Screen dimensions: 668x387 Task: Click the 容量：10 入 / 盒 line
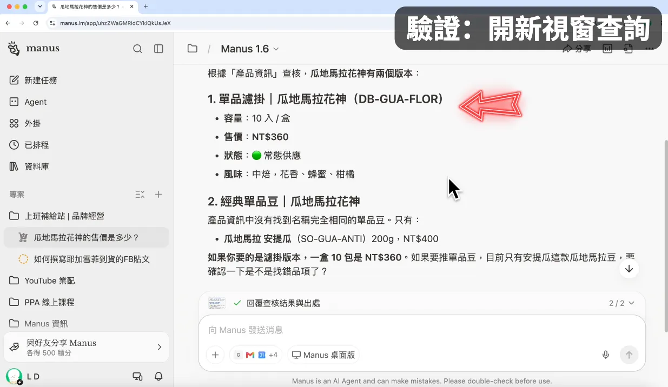(257, 118)
